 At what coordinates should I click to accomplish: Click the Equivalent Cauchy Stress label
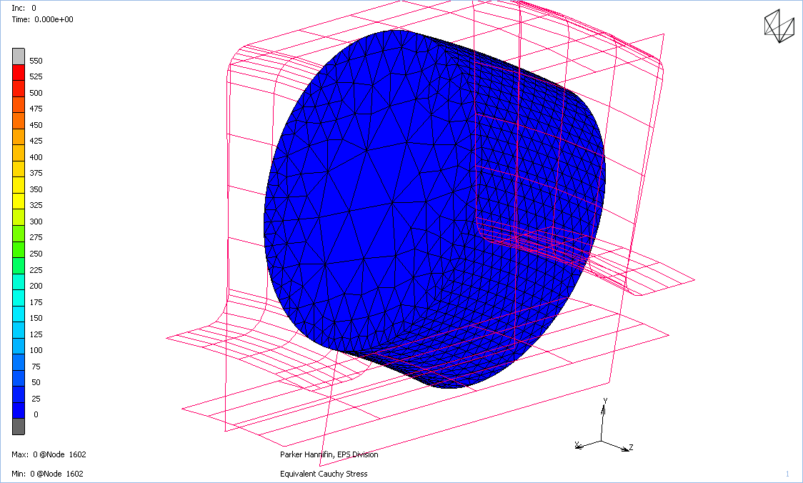tap(324, 474)
